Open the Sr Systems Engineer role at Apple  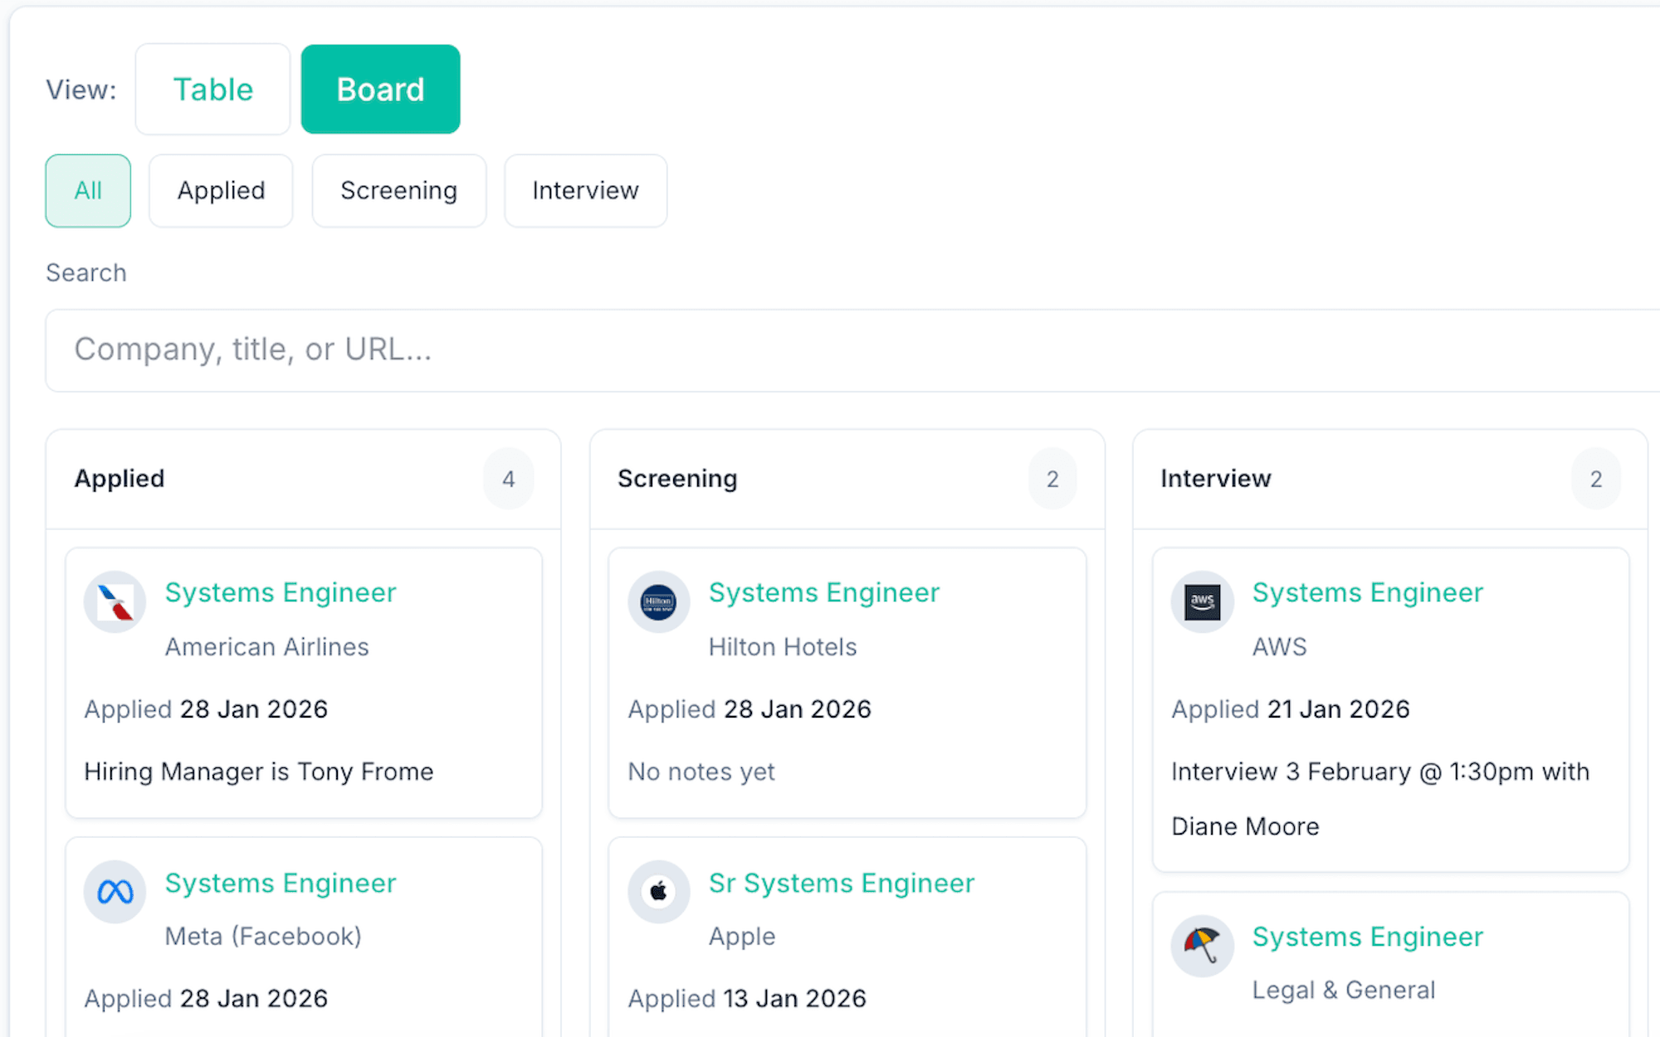[841, 883]
